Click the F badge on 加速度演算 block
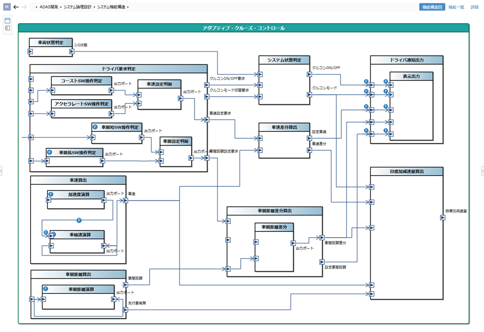Screen dimensions: 484x332 pos(50,194)
